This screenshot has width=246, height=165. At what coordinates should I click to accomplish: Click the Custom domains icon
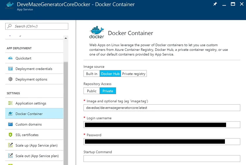click(x=11, y=124)
